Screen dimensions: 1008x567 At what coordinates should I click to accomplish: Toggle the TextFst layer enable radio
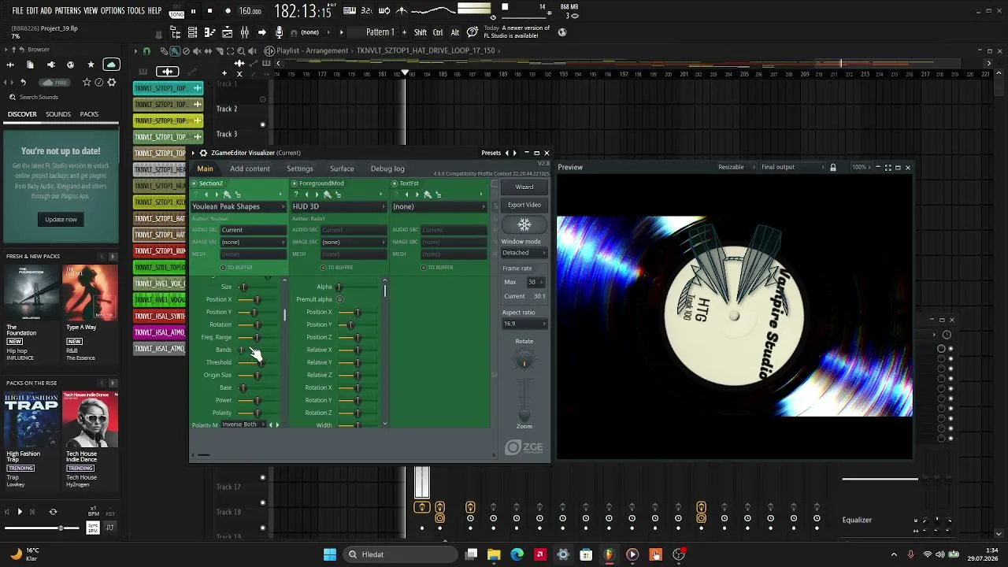[x=395, y=183]
